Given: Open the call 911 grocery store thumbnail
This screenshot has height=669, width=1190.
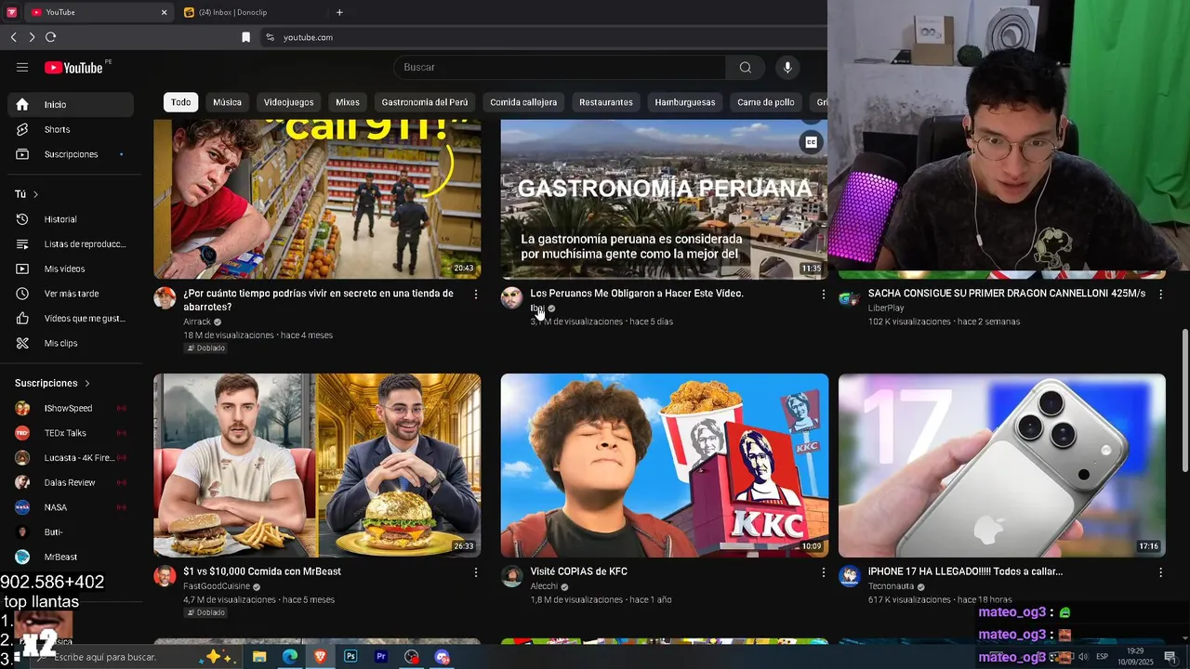Looking at the screenshot, I should pos(317,199).
